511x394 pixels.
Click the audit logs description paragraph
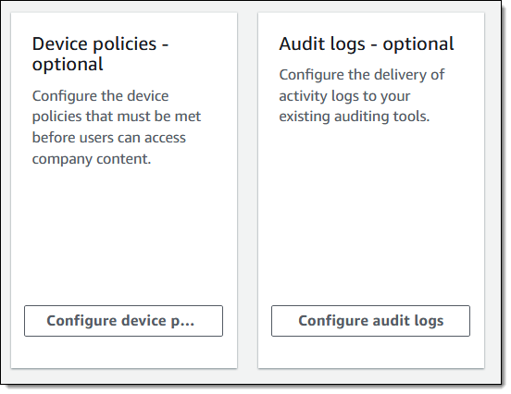click(361, 96)
